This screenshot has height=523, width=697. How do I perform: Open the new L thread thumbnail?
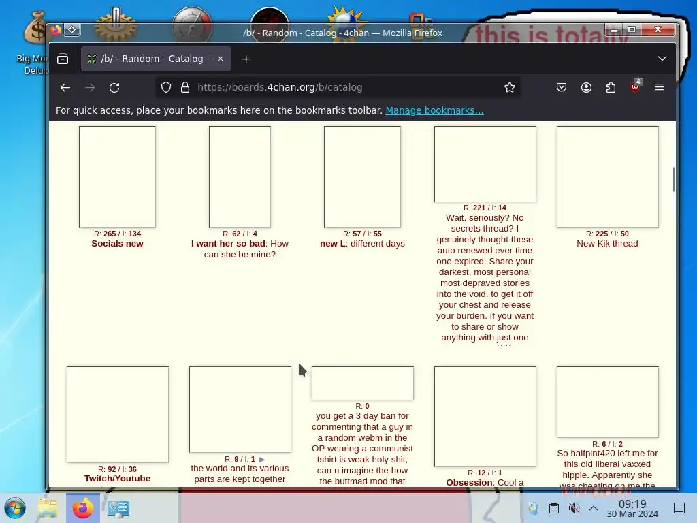click(362, 177)
